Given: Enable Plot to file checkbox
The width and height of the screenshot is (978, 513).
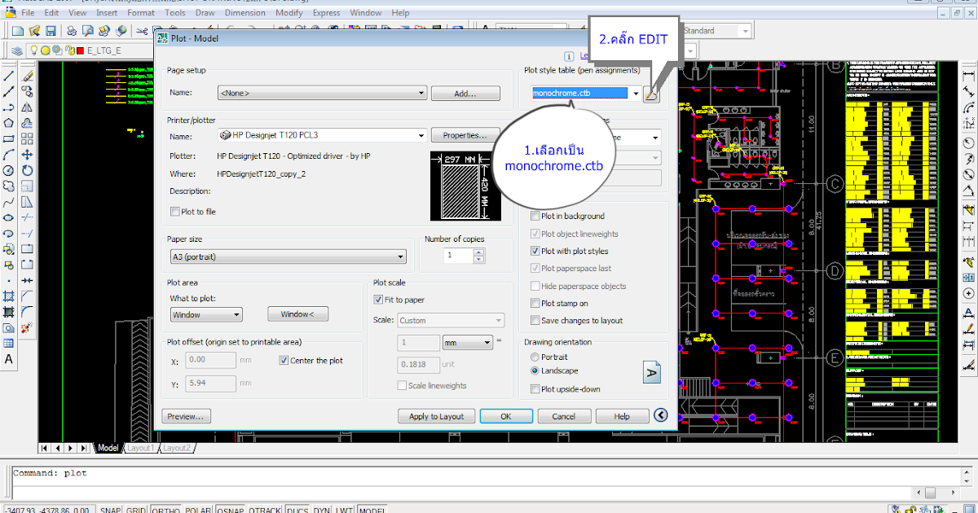Looking at the screenshot, I should (175, 212).
